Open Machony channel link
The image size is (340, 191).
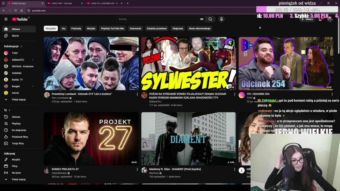(154, 173)
